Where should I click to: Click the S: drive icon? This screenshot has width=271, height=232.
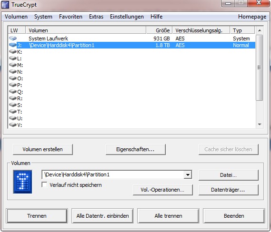13,105
